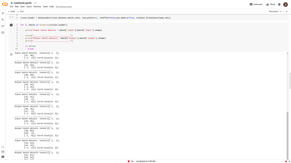Open the Variables inspector panel
Screen dimensions: 291x163
[3, 26]
